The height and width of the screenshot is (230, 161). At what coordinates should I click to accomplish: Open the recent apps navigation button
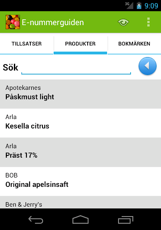click(x=126, y=220)
